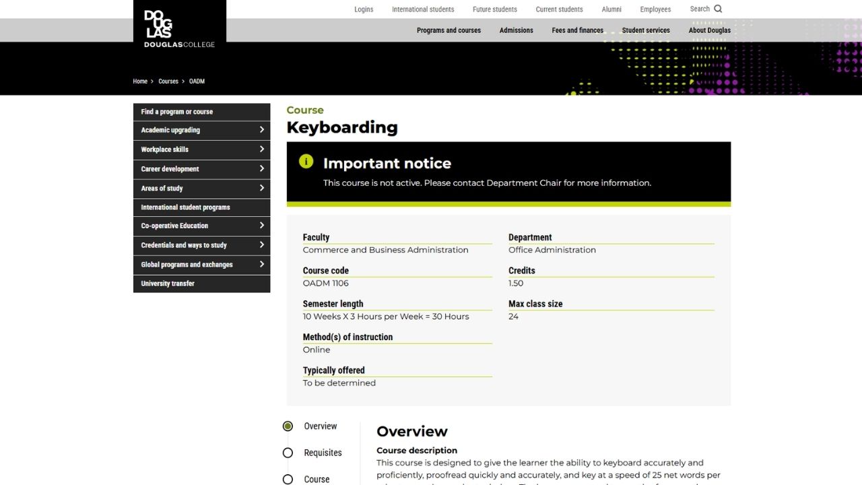Select the Requisites radio button
This screenshot has height=485, width=862.
[x=288, y=453]
